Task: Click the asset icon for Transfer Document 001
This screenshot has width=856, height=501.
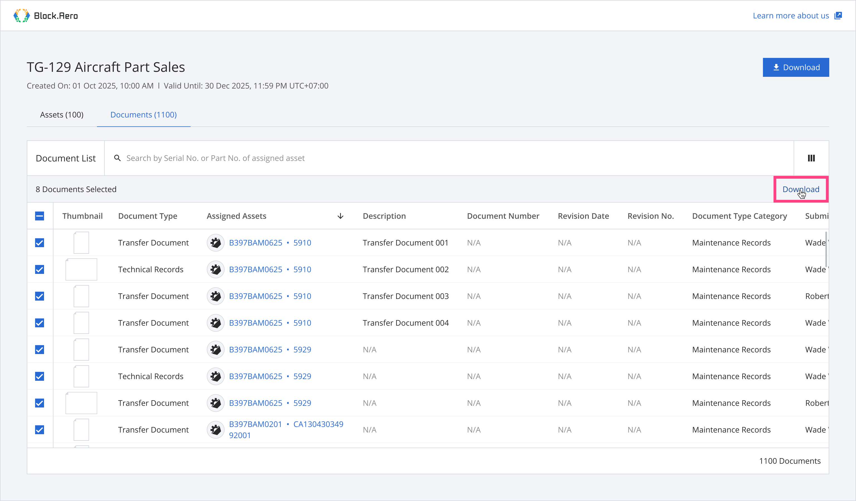Action: click(x=215, y=243)
